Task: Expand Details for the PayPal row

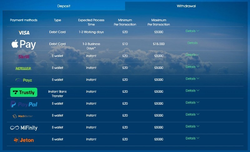Action: (192, 102)
